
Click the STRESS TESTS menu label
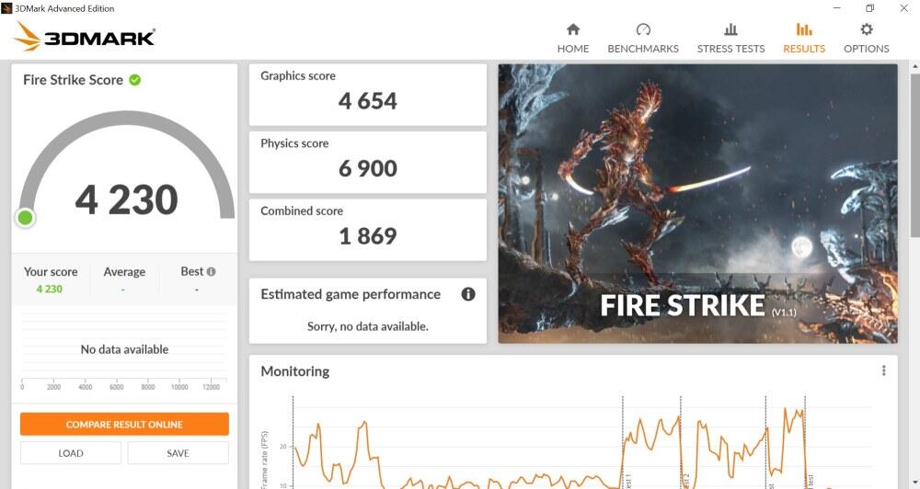730,49
